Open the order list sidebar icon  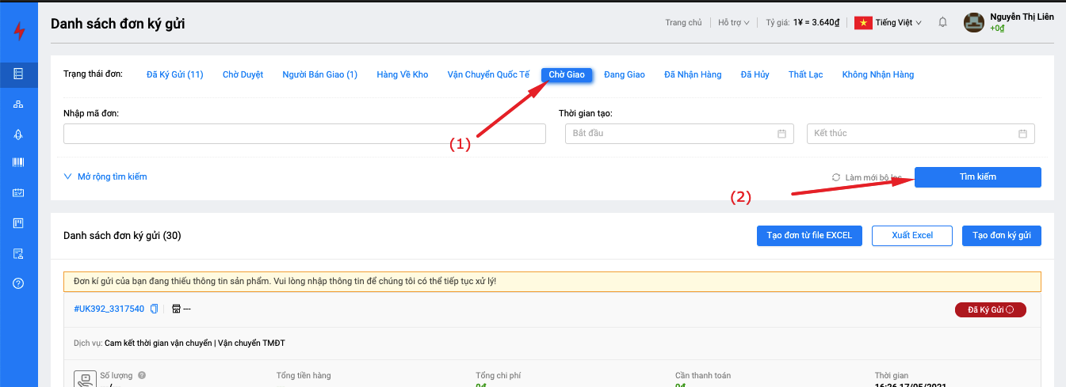point(18,74)
